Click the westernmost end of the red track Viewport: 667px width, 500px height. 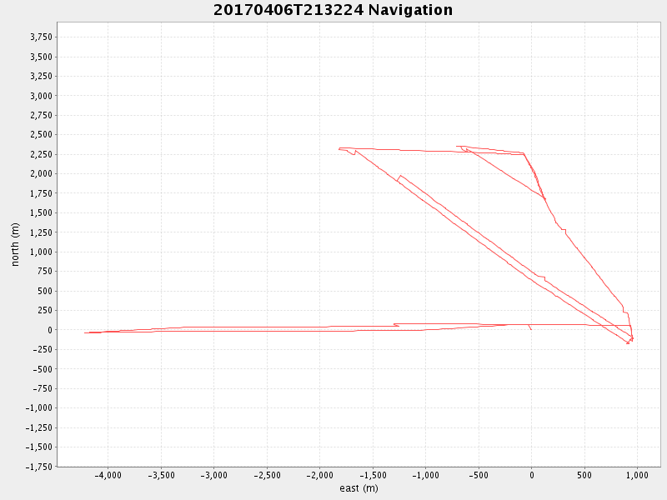[85, 332]
